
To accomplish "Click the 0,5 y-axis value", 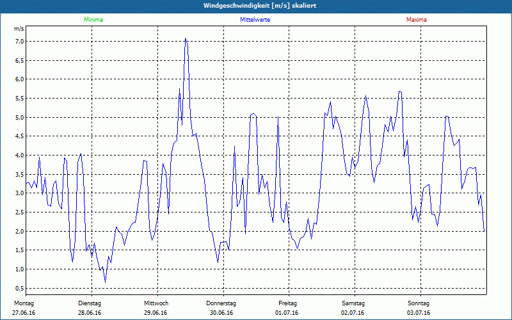I will pos(19,288).
